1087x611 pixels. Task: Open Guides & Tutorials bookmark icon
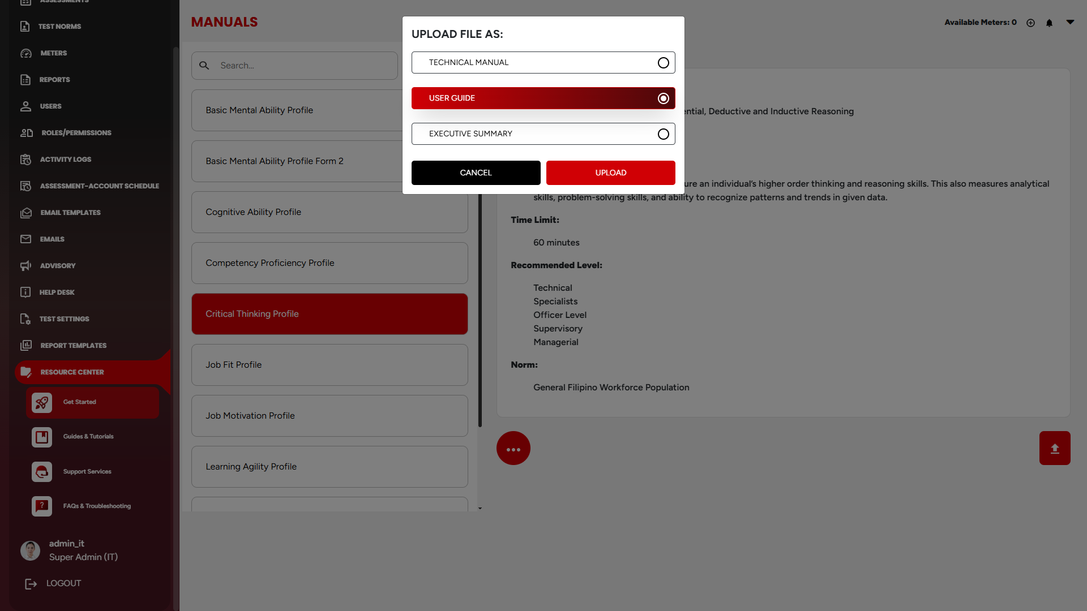click(x=42, y=437)
